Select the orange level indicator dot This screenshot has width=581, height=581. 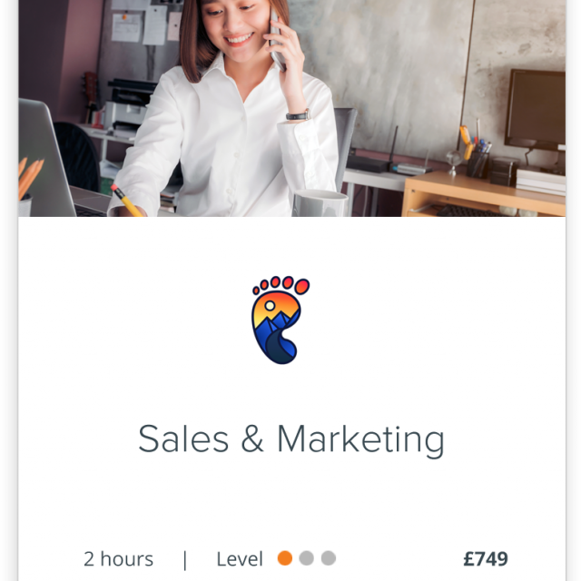click(x=284, y=558)
